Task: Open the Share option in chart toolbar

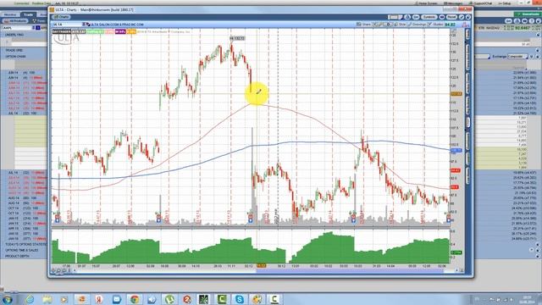Action: [363, 25]
